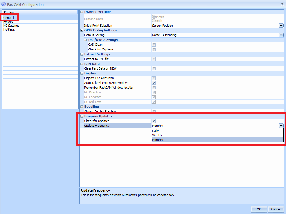
Task: Click the Part Data section heading
Action: point(92,64)
